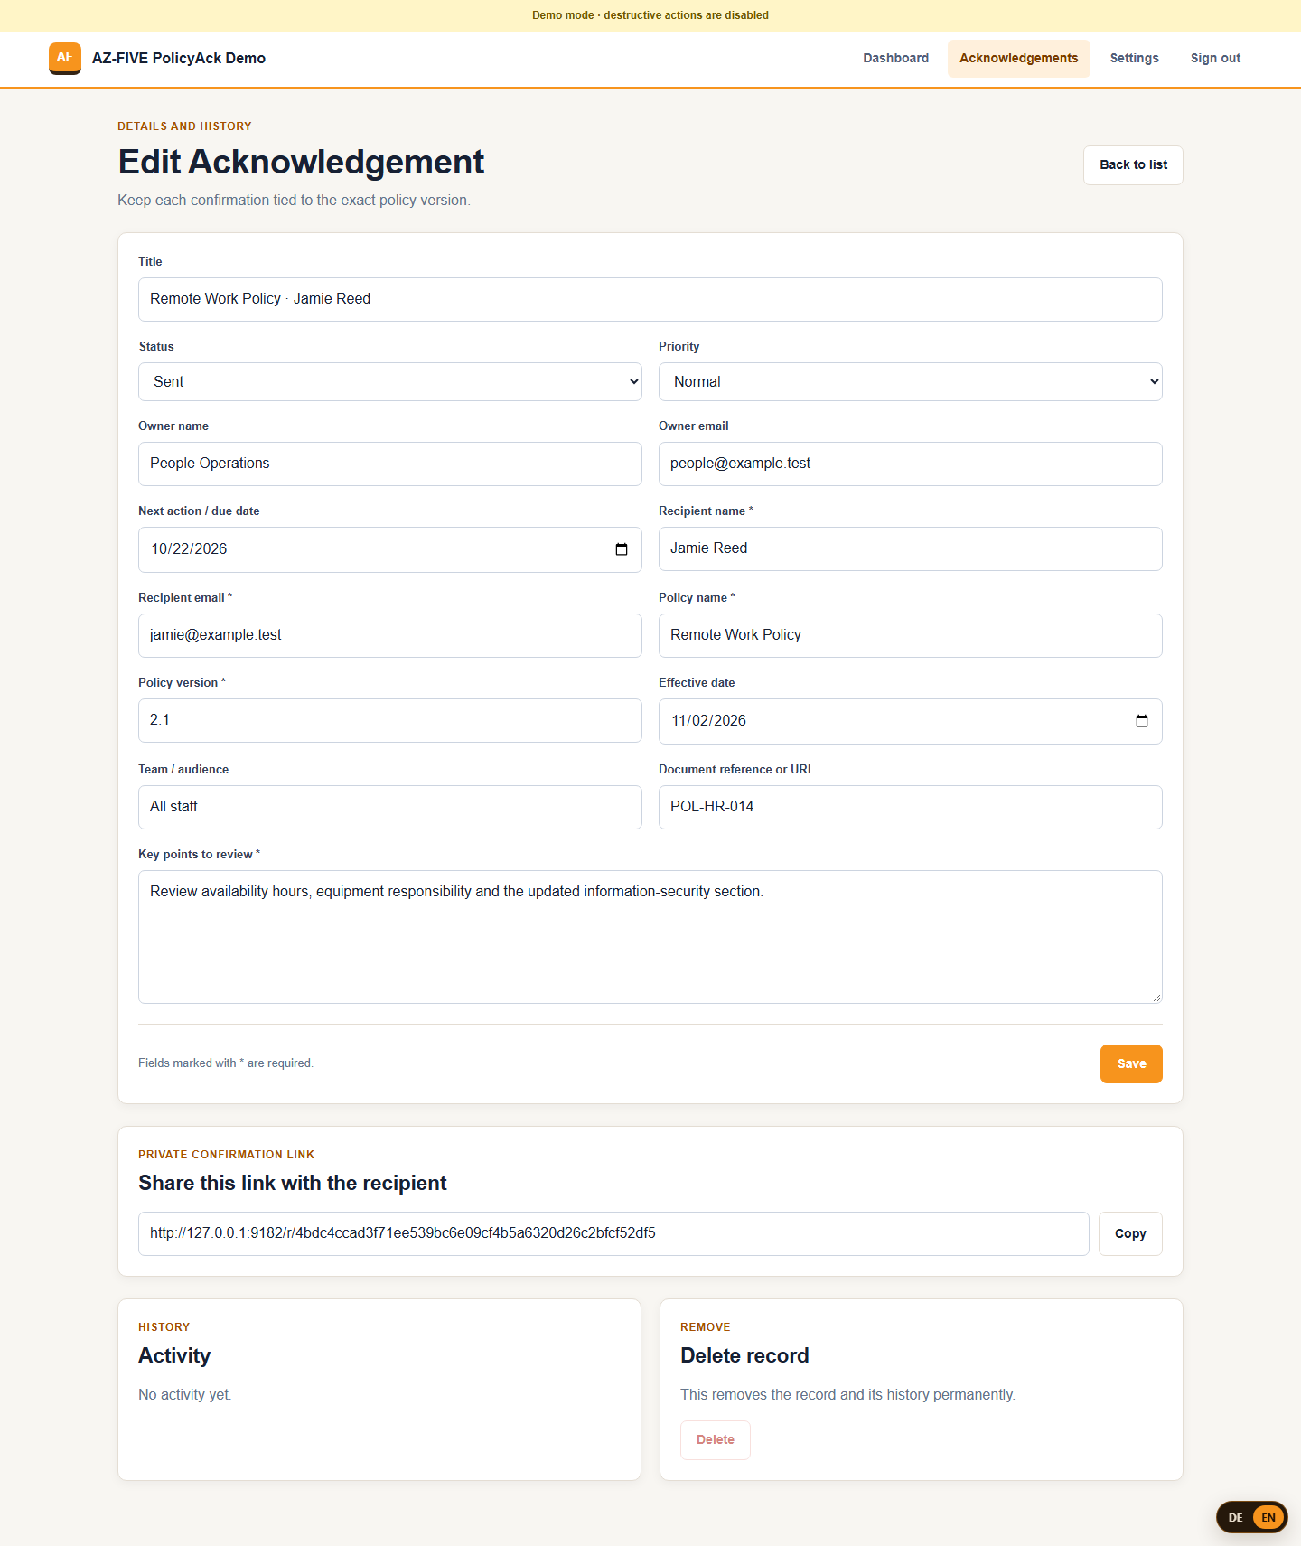Image resolution: width=1301 pixels, height=1546 pixels.
Task: Click the Next action date value 10/22/2026
Action: (x=189, y=548)
